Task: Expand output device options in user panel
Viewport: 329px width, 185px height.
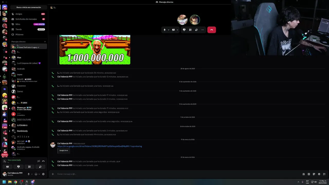Action: tap(39, 174)
